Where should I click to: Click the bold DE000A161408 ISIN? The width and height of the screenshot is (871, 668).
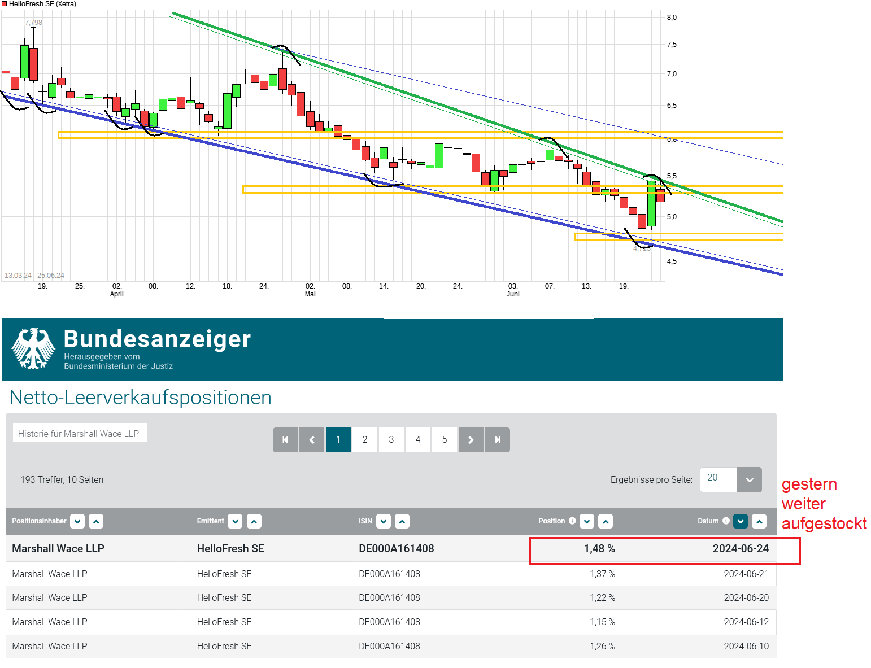[x=397, y=548]
